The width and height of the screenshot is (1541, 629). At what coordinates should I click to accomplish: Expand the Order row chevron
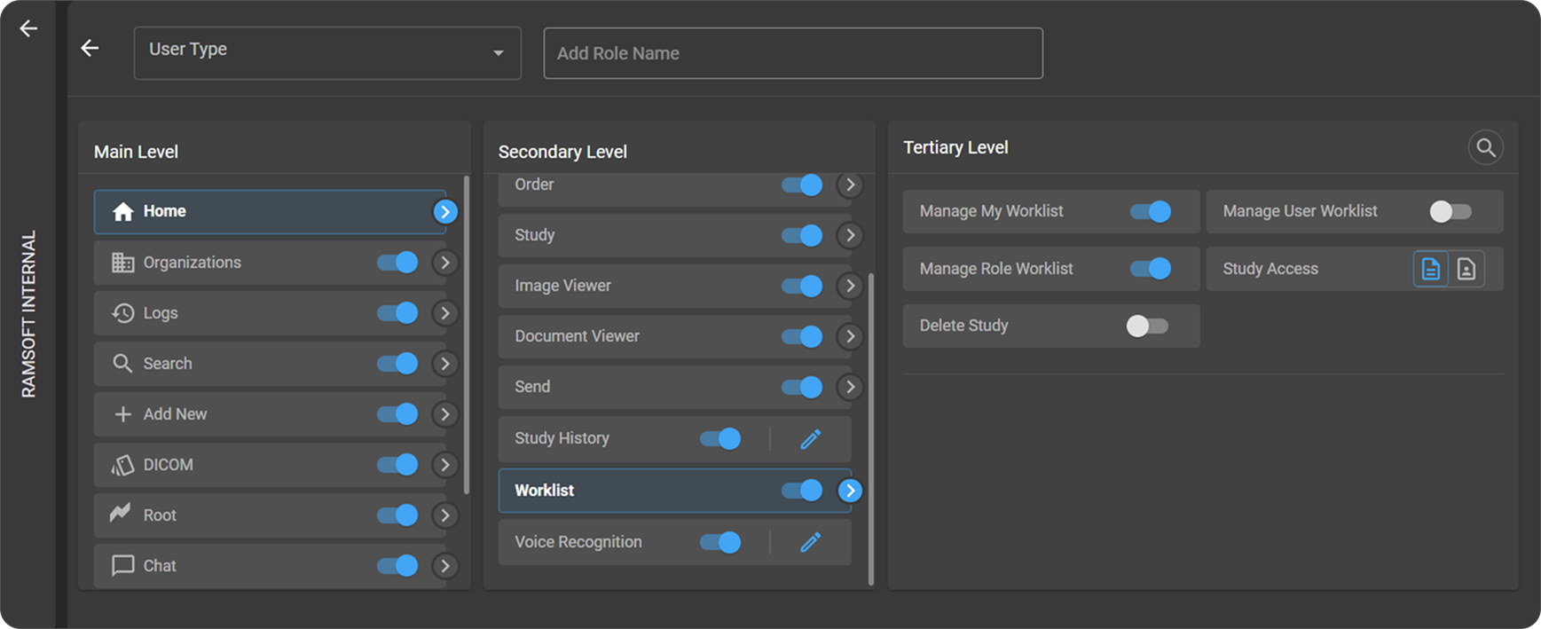[850, 185]
